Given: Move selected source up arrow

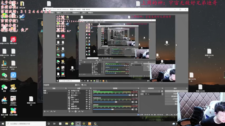Looking at the screenshot, I should (79, 111).
